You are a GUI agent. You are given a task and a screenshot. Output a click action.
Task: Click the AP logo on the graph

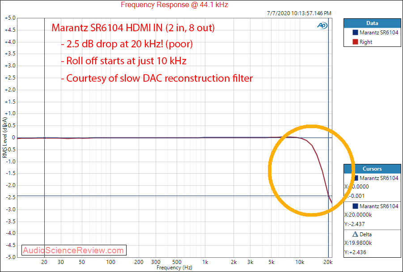click(322, 25)
